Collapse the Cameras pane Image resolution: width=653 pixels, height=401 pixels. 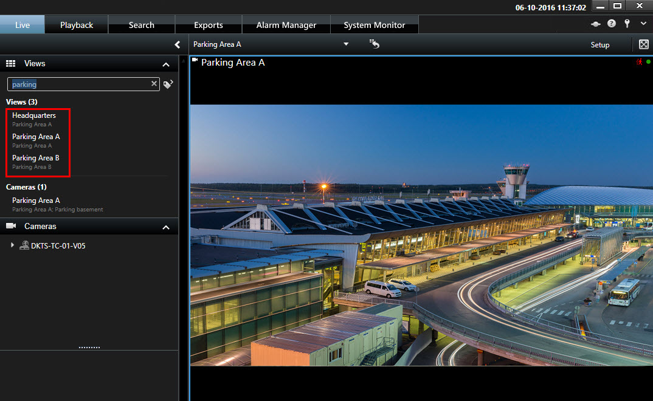click(165, 227)
